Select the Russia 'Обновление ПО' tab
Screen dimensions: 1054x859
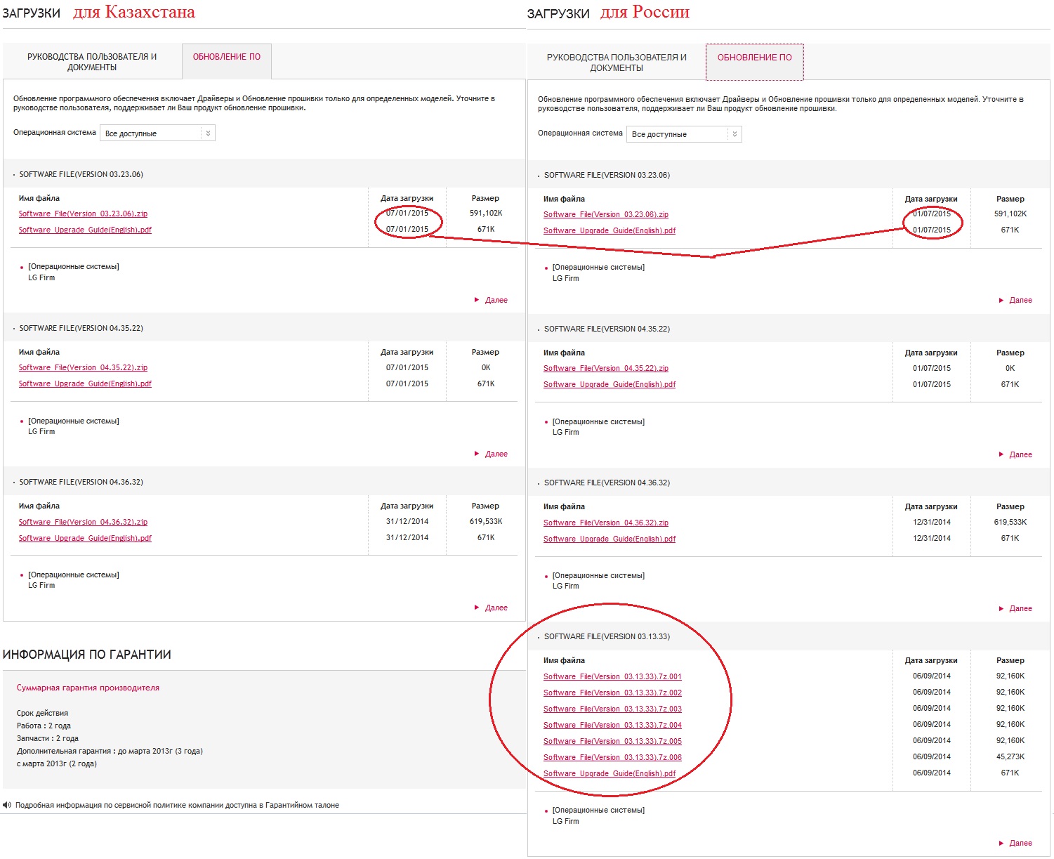[x=754, y=58]
